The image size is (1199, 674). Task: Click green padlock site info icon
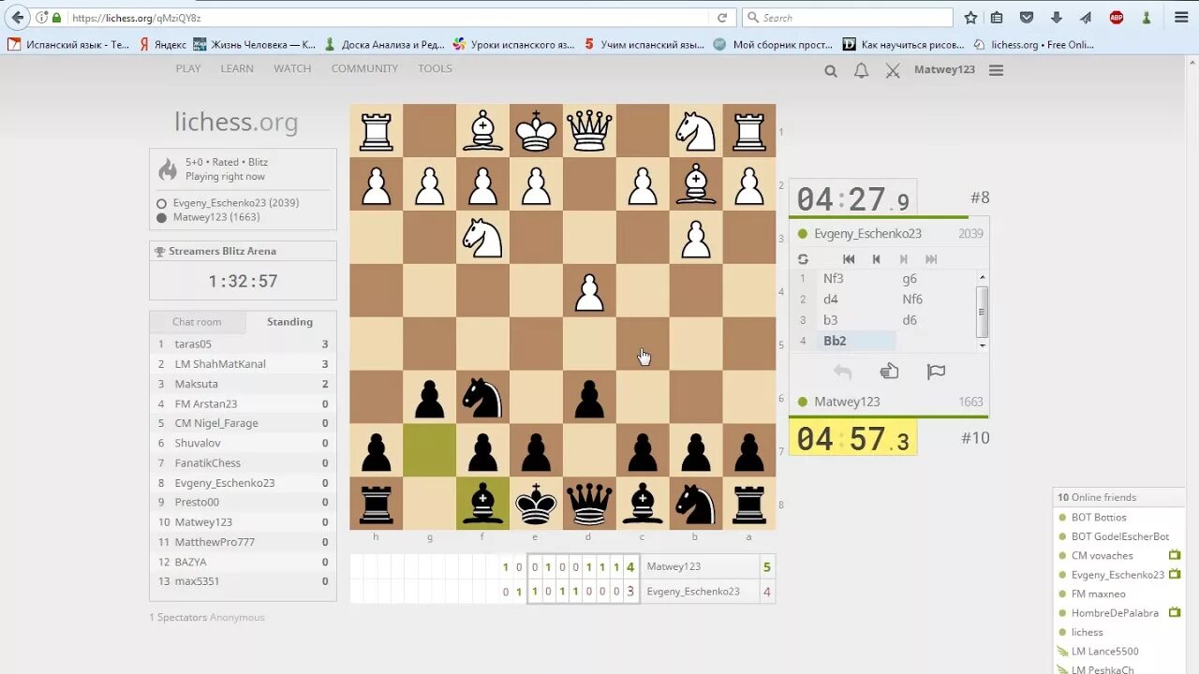pos(56,18)
